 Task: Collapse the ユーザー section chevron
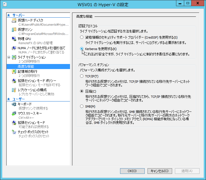point(9,99)
